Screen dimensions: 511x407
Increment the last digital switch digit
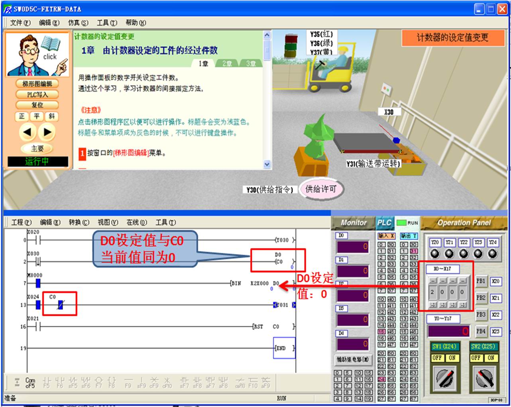(462, 305)
